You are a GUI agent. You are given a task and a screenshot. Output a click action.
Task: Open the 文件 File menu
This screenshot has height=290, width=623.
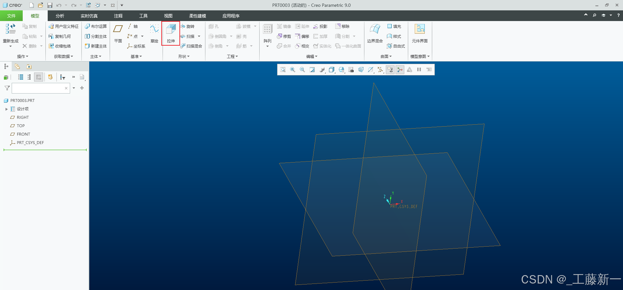(x=11, y=16)
